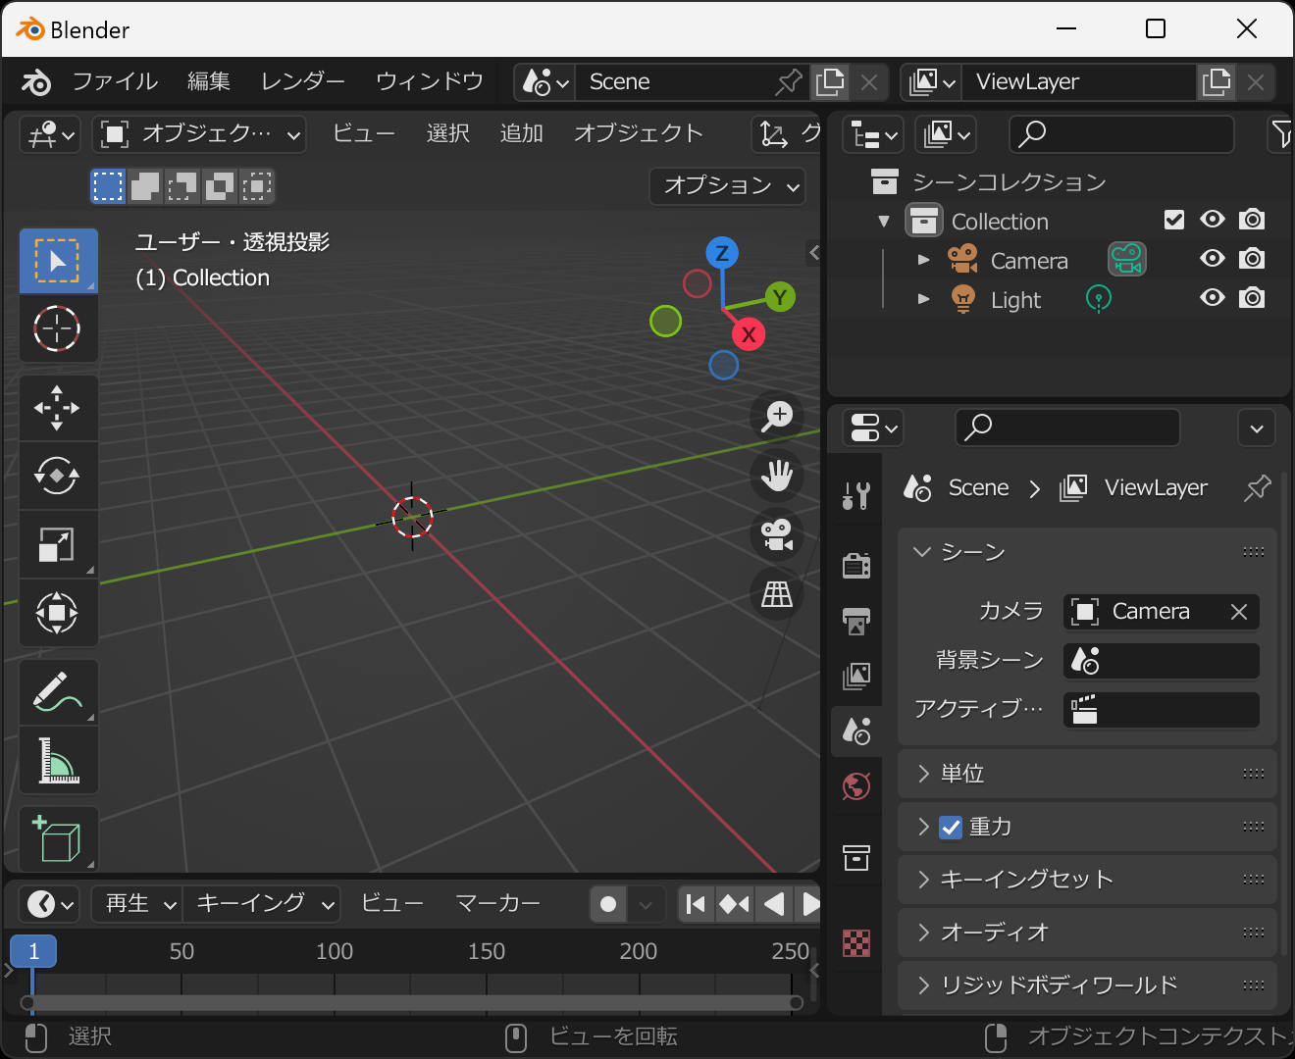Open the World properties tab (globe icon)
This screenshot has height=1059, width=1295.
[856, 785]
